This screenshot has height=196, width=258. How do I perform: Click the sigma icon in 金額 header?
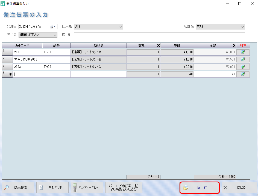(234, 46)
